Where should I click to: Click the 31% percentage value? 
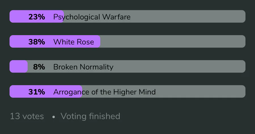click(37, 92)
